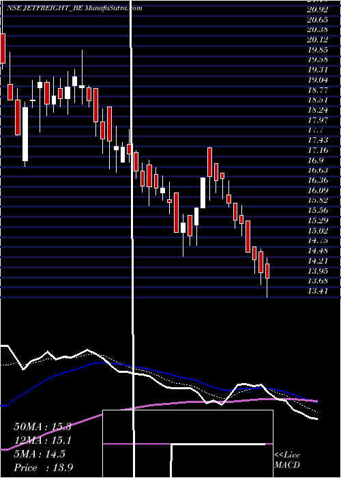The height and width of the screenshot is (478, 341).
Task: Click the 20.38 price axis label
Action: click(x=318, y=29)
